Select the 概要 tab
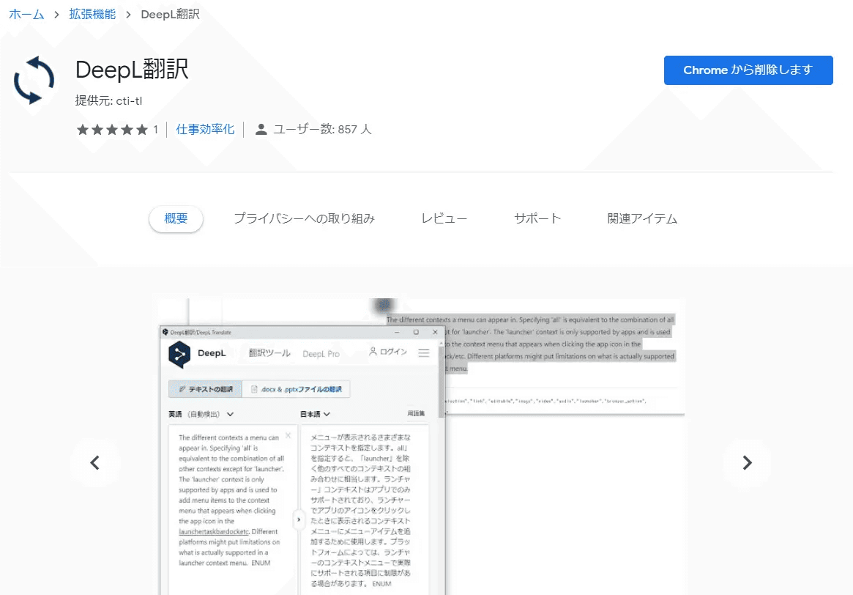Viewport: 853px width, 595px height. [176, 219]
